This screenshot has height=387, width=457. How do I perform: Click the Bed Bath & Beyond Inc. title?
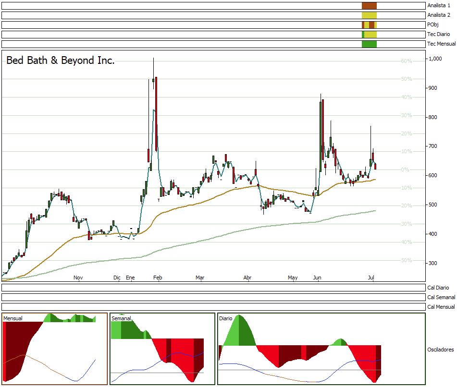click(x=61, y=60)
